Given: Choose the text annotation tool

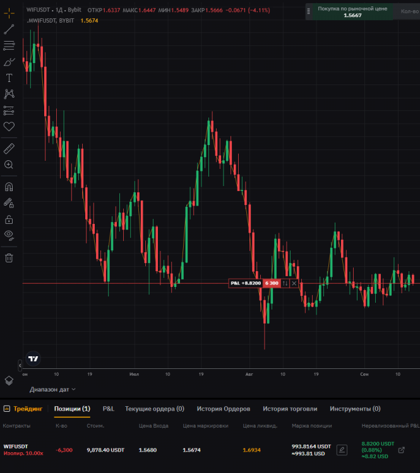Looking at the screenshot, I should [x=9, y=78].
